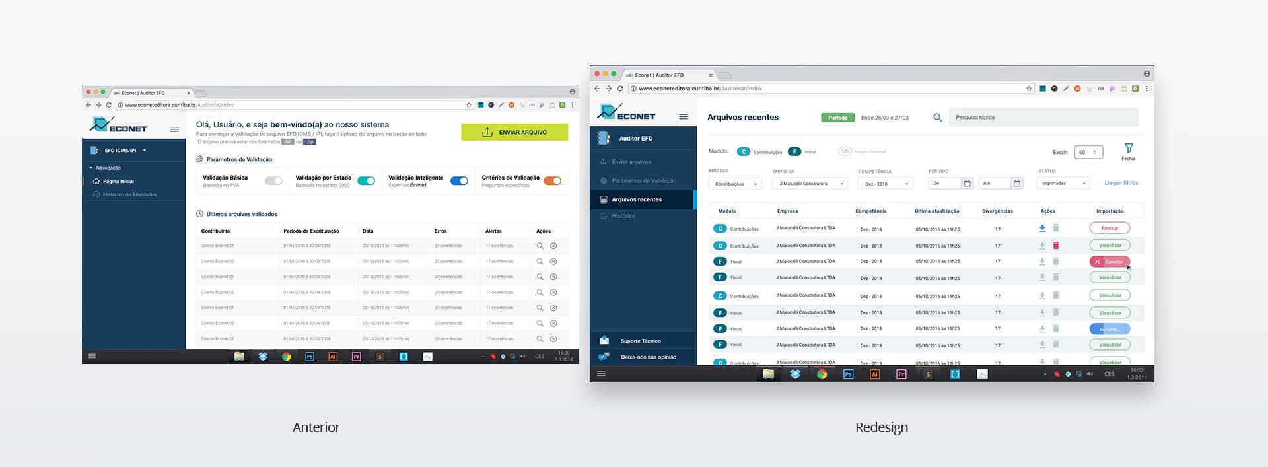
Task: Click the Limpar filtros link
Action: pos(1121,183)
